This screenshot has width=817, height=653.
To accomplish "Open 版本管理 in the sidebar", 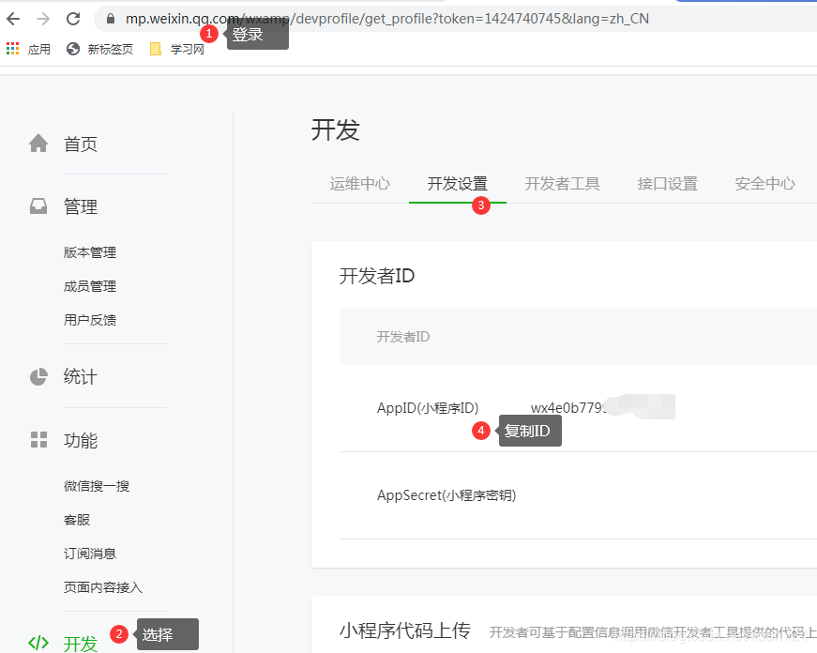I will coord(90,252).
